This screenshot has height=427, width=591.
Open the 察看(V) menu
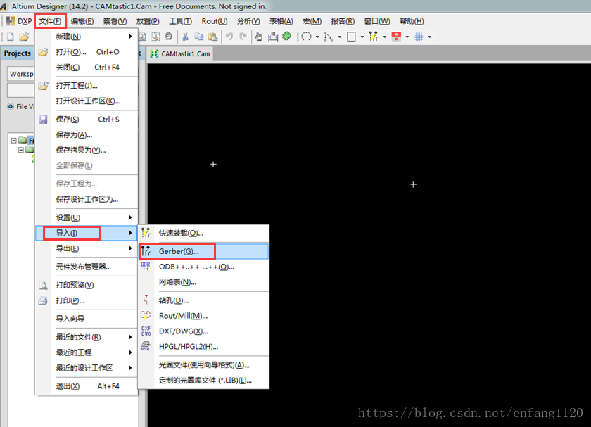pyautogui.click(x=115, y=21)
